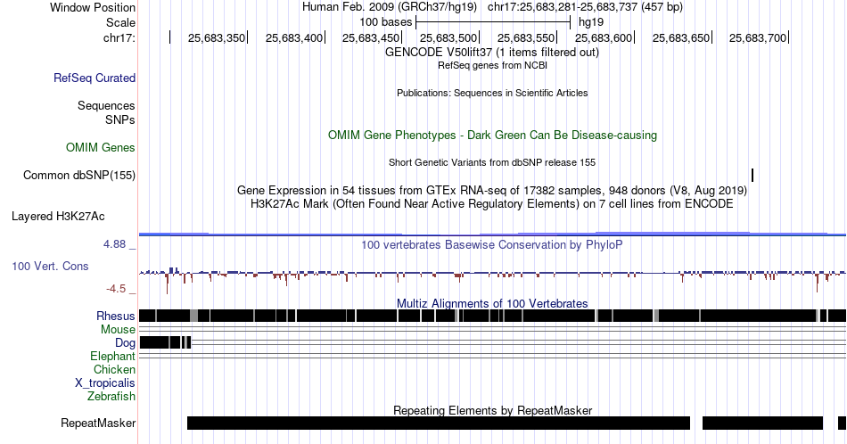Screen dimensions: 847x444
Task: Click the Rhesus alignment label
Action: point(116,316)
